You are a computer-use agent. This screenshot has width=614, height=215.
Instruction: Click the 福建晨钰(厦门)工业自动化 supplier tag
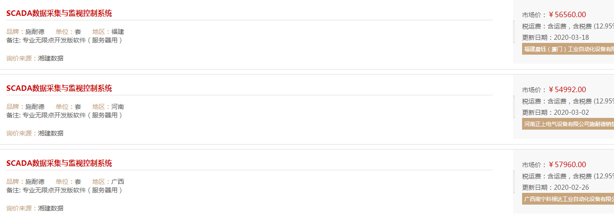tap(568, 49)
